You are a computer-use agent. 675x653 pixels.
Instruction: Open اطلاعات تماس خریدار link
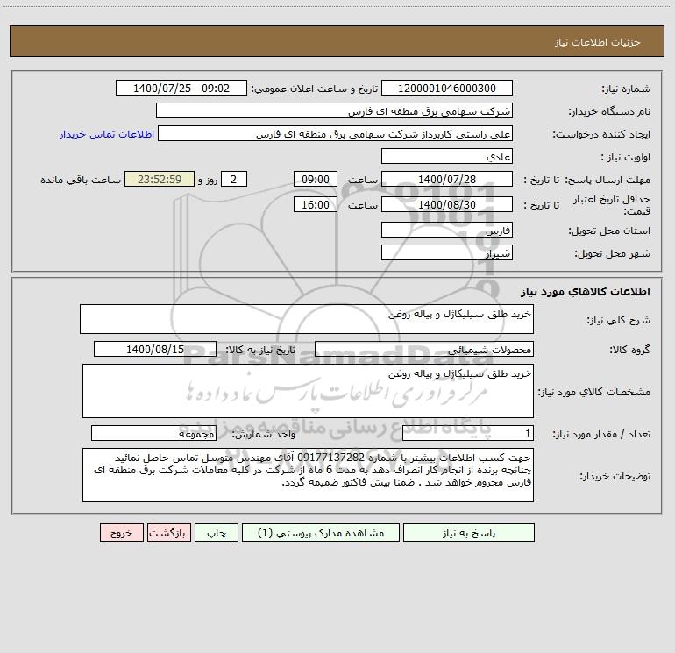(x=107, y=134)
